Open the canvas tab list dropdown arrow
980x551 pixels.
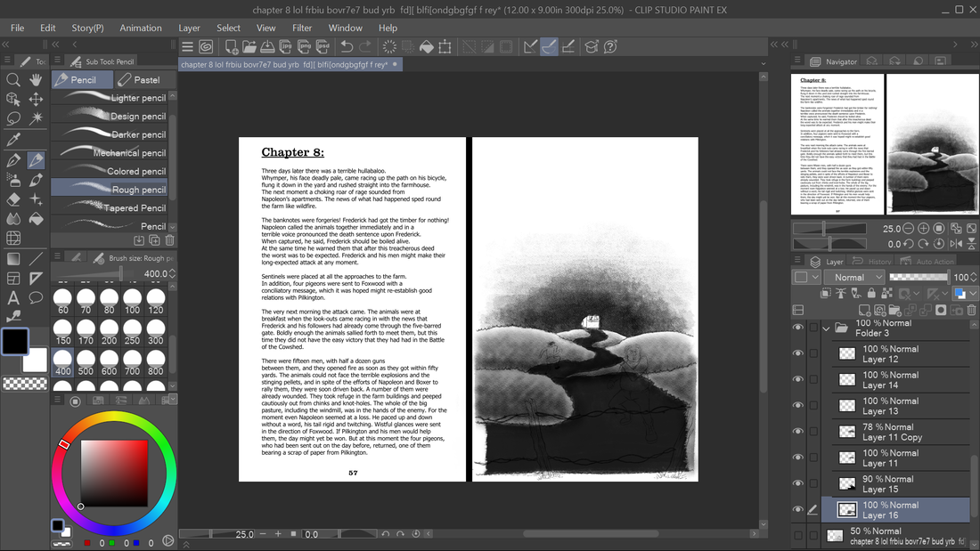[764, 64]
